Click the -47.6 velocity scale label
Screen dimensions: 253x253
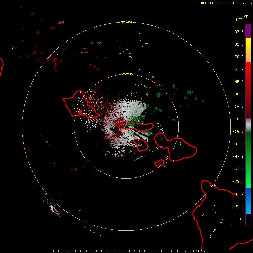tap(238, 157)
